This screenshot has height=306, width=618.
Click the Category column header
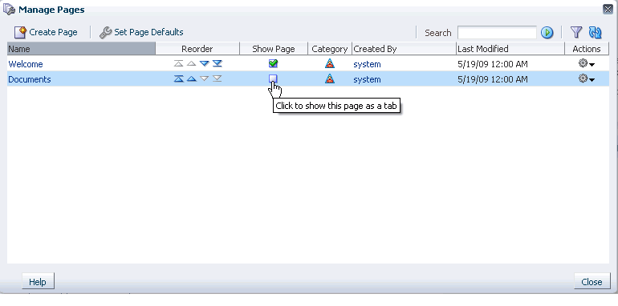coord(330,49)
